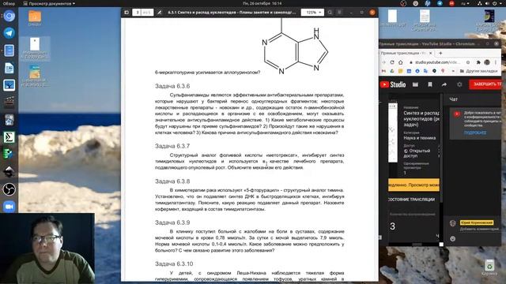Open the Просмотр документов app menu

[49, 3]
